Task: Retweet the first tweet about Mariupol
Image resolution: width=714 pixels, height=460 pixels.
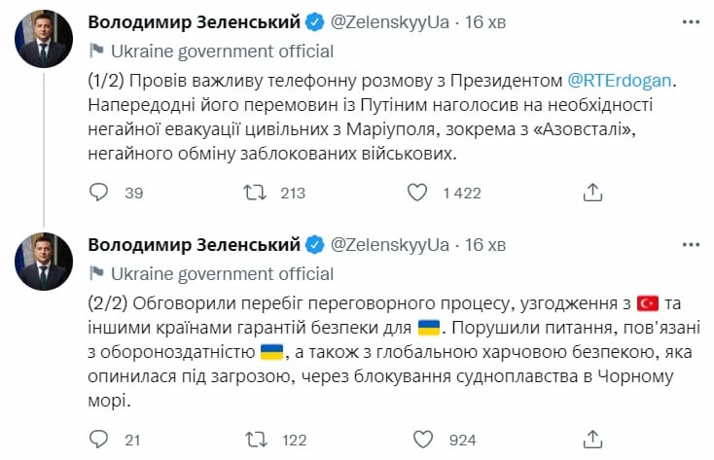Action: (254, 193)
